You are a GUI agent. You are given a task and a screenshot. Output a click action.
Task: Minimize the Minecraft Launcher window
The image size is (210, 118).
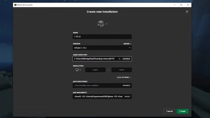tap(175, 5)
